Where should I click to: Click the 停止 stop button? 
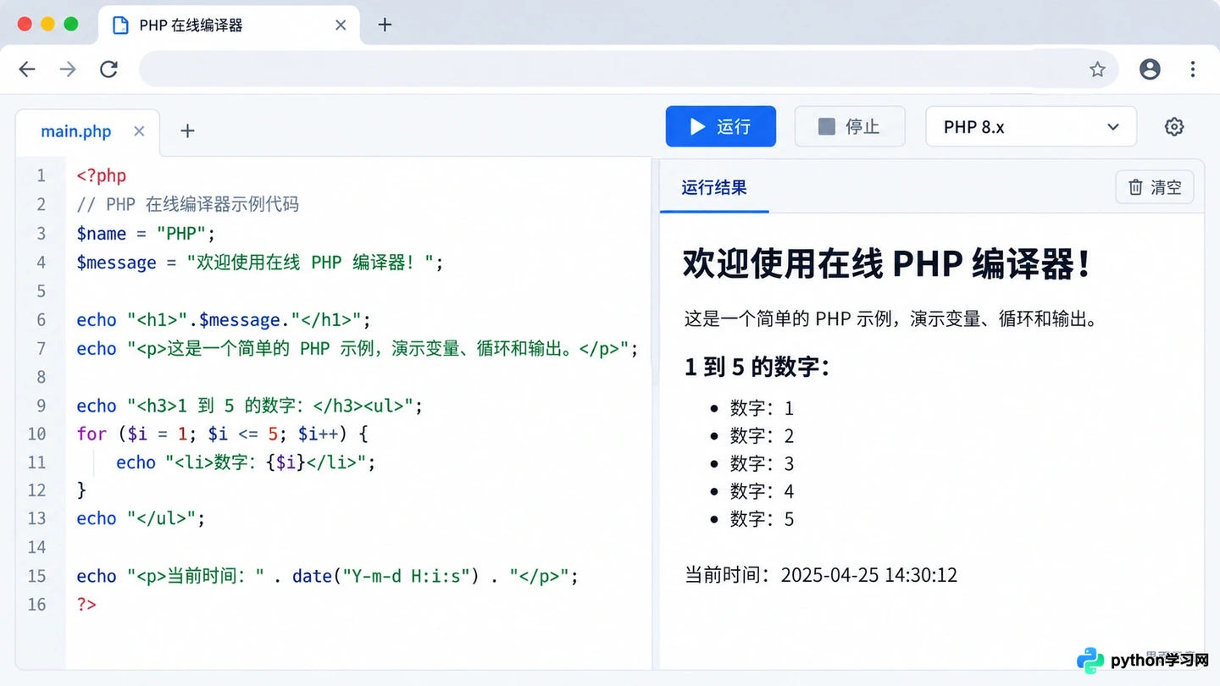(850, 126)
